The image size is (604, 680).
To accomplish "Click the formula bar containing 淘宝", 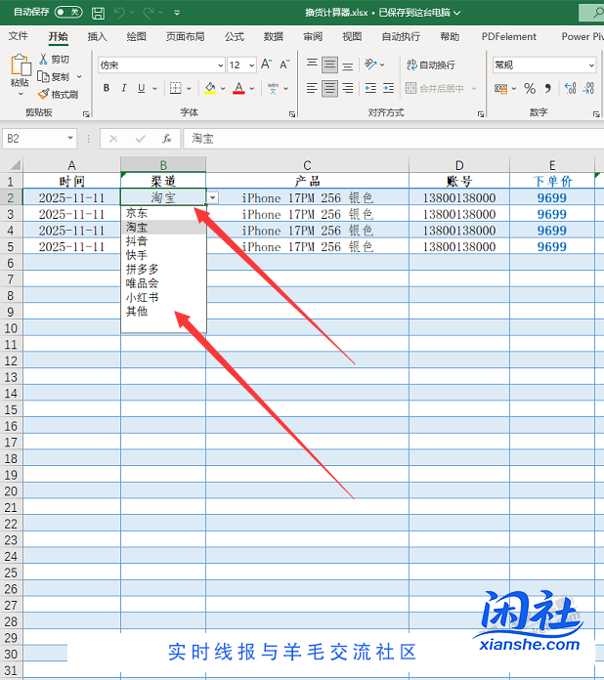I will (x=393, y=139).
